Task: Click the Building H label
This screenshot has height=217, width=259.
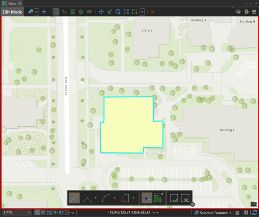Action: point(247,22)
